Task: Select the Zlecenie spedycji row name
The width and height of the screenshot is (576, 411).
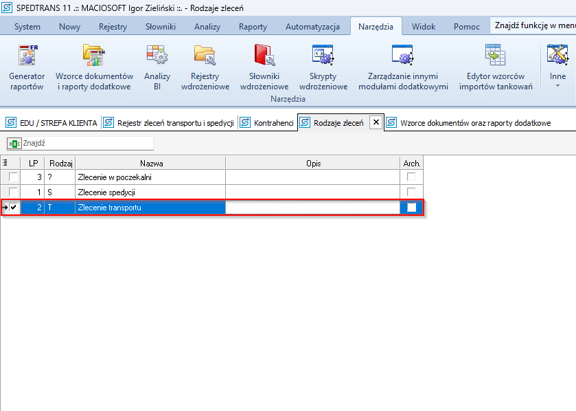Action: 106,192
